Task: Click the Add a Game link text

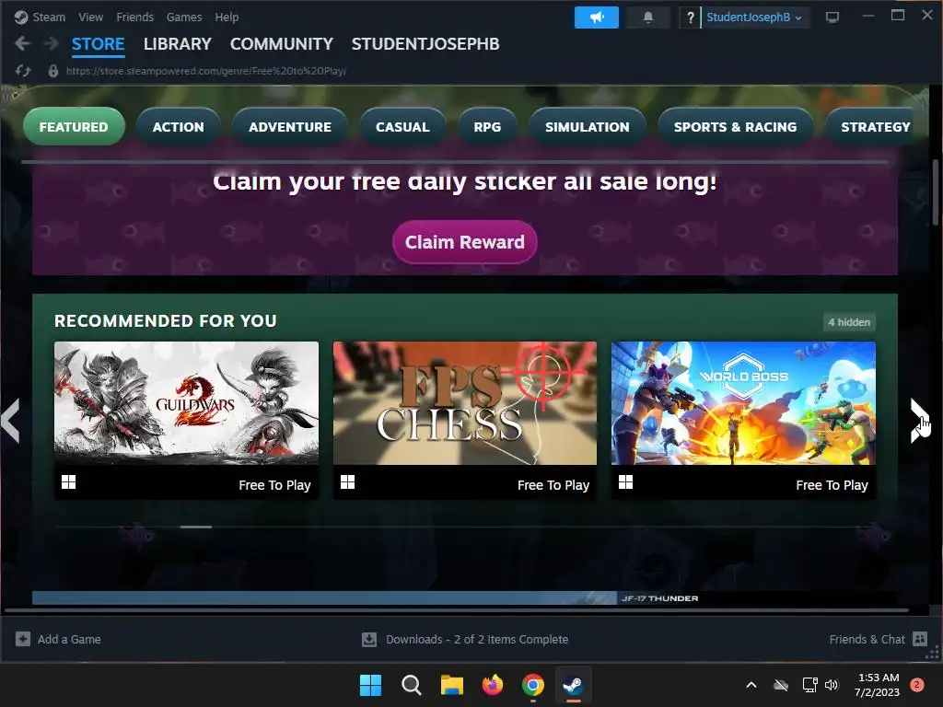Action: pos(69,639)
